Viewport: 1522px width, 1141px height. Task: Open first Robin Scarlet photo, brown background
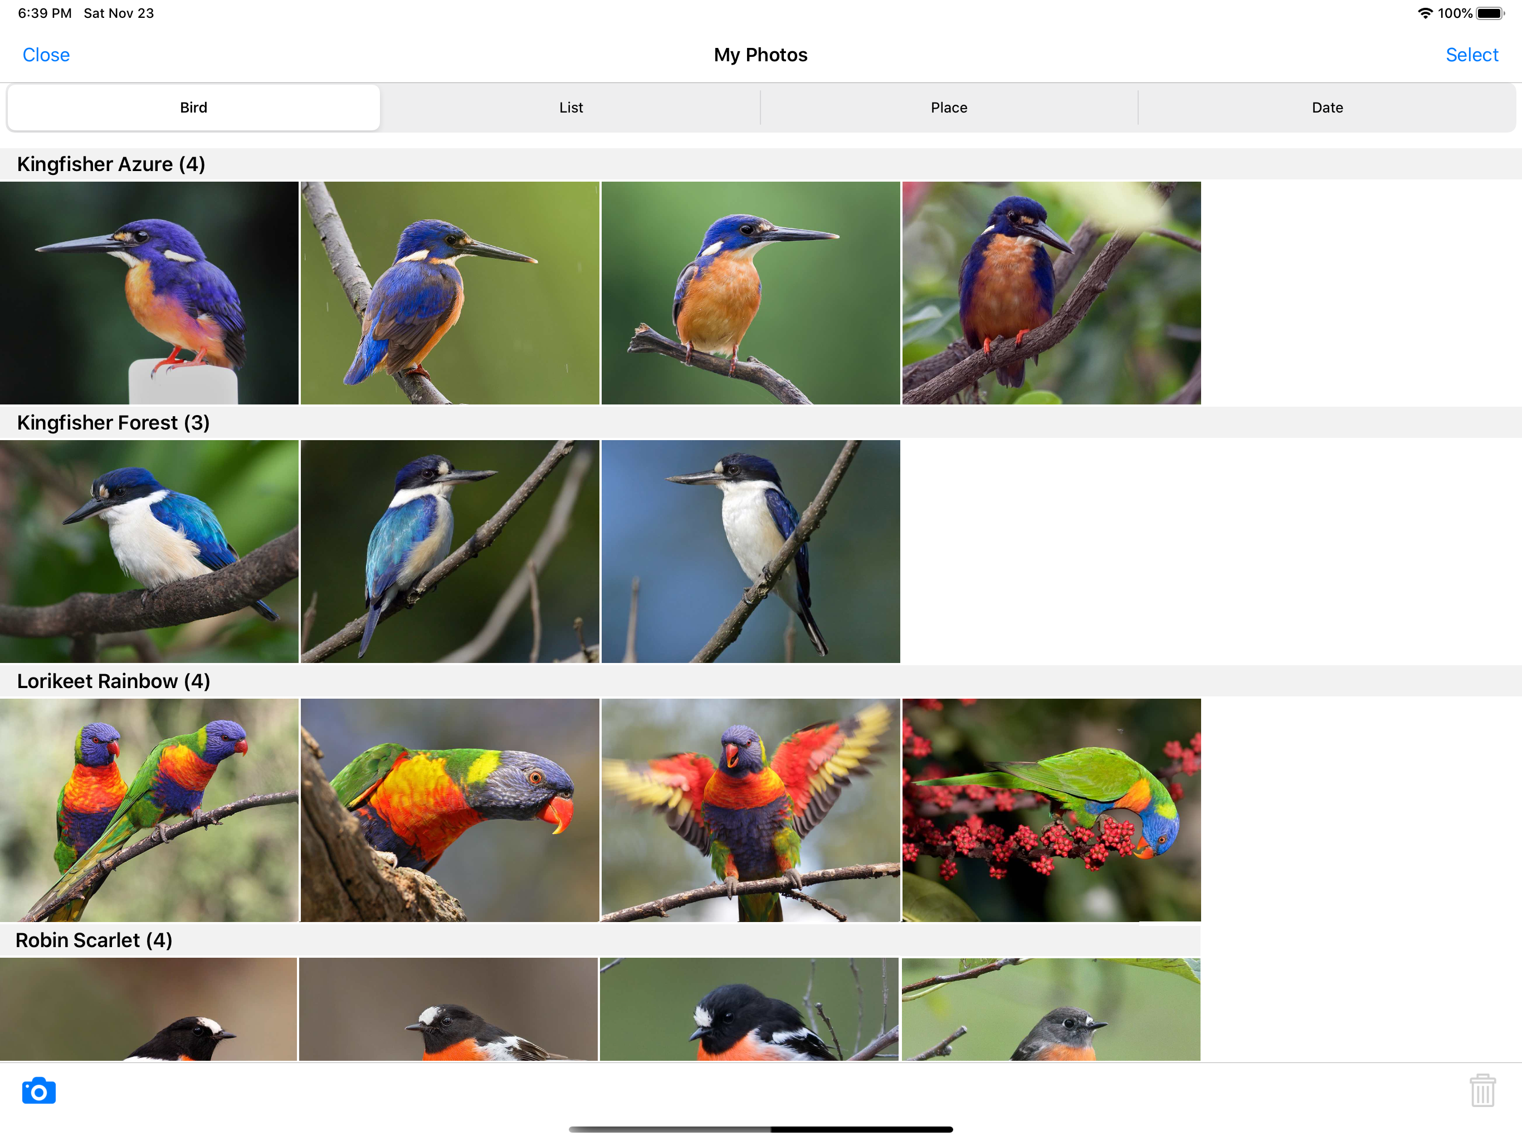[x=149, y=1009]
